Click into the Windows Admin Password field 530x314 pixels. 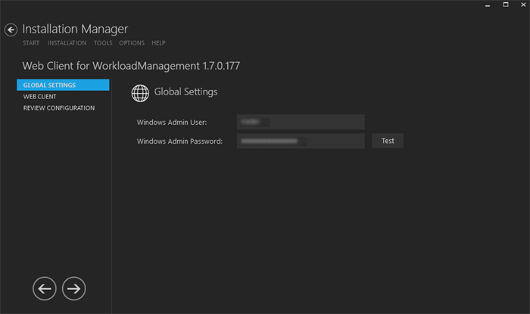coord(301,141)
